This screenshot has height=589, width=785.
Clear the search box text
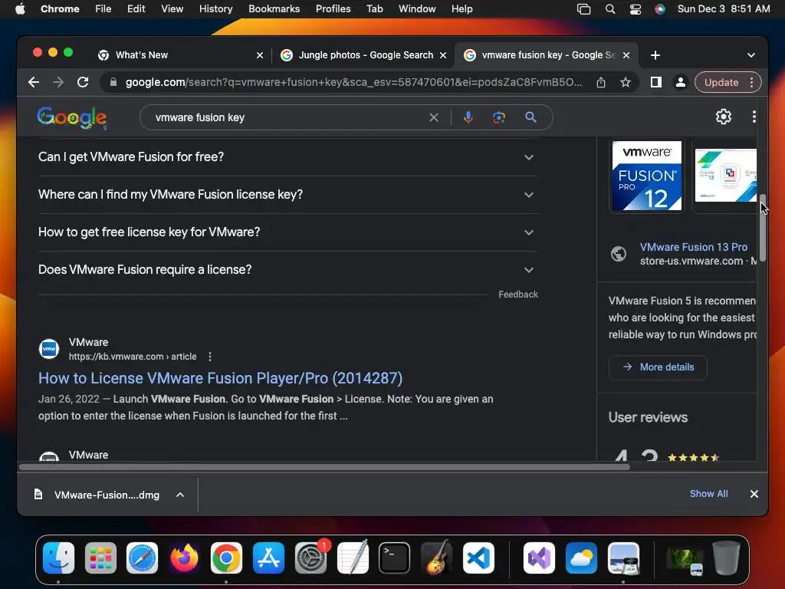[x=434, y=117]
